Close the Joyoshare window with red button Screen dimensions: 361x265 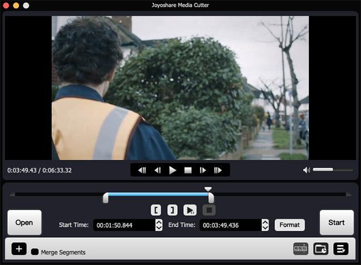click(6, 6)
